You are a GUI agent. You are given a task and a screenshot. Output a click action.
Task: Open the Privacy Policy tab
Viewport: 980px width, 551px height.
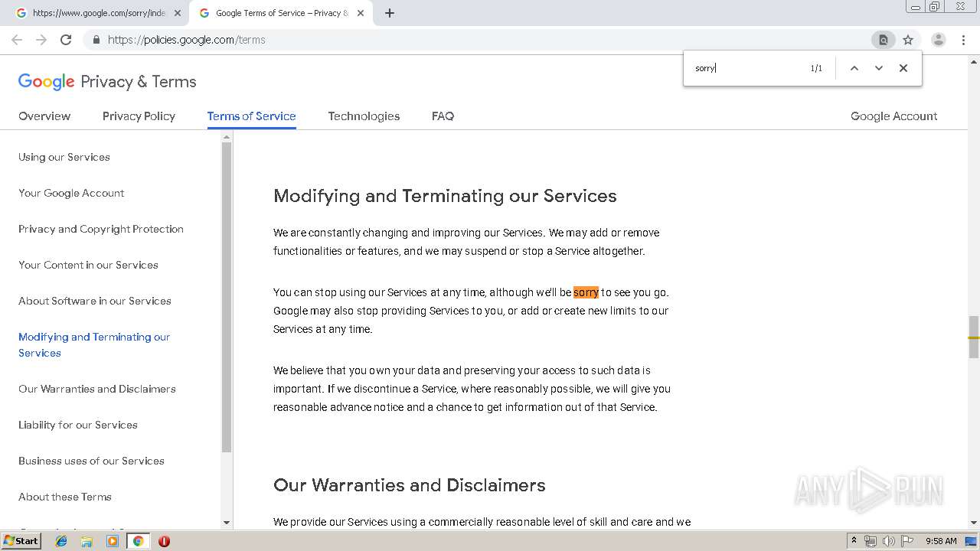click(139, 116)
